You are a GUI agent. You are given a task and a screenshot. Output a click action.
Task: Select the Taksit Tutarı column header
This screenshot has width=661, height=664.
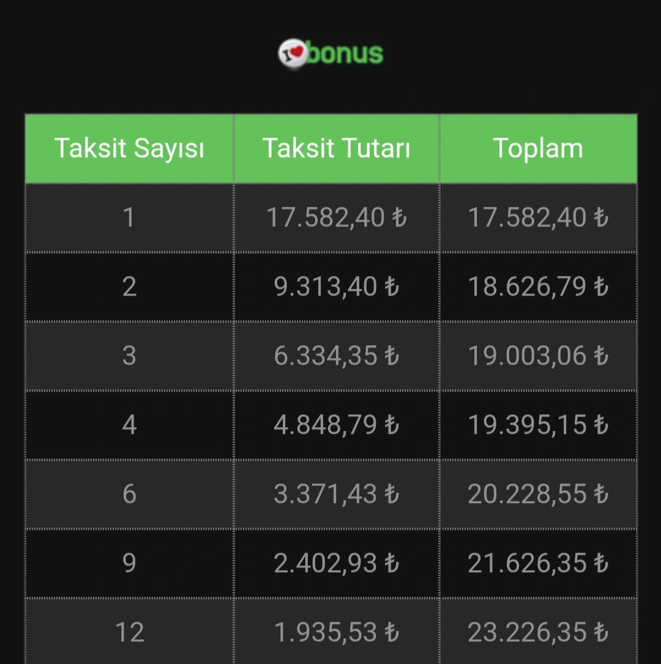pyautogui.click(x=336, y=149)
